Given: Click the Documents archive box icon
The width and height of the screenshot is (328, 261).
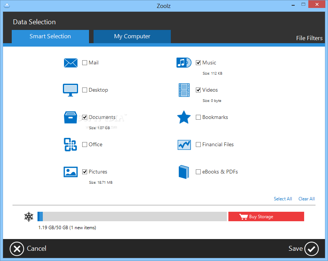Looking at the screenshot, I should pos(70,117).
